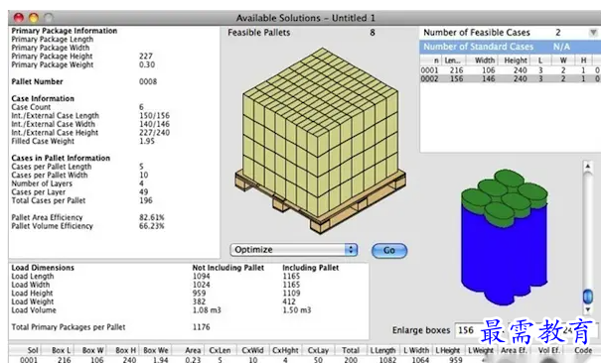The image size is (601, 363).
Task: Click the Width column header in the cases table
Action: [x=483, y=60]
